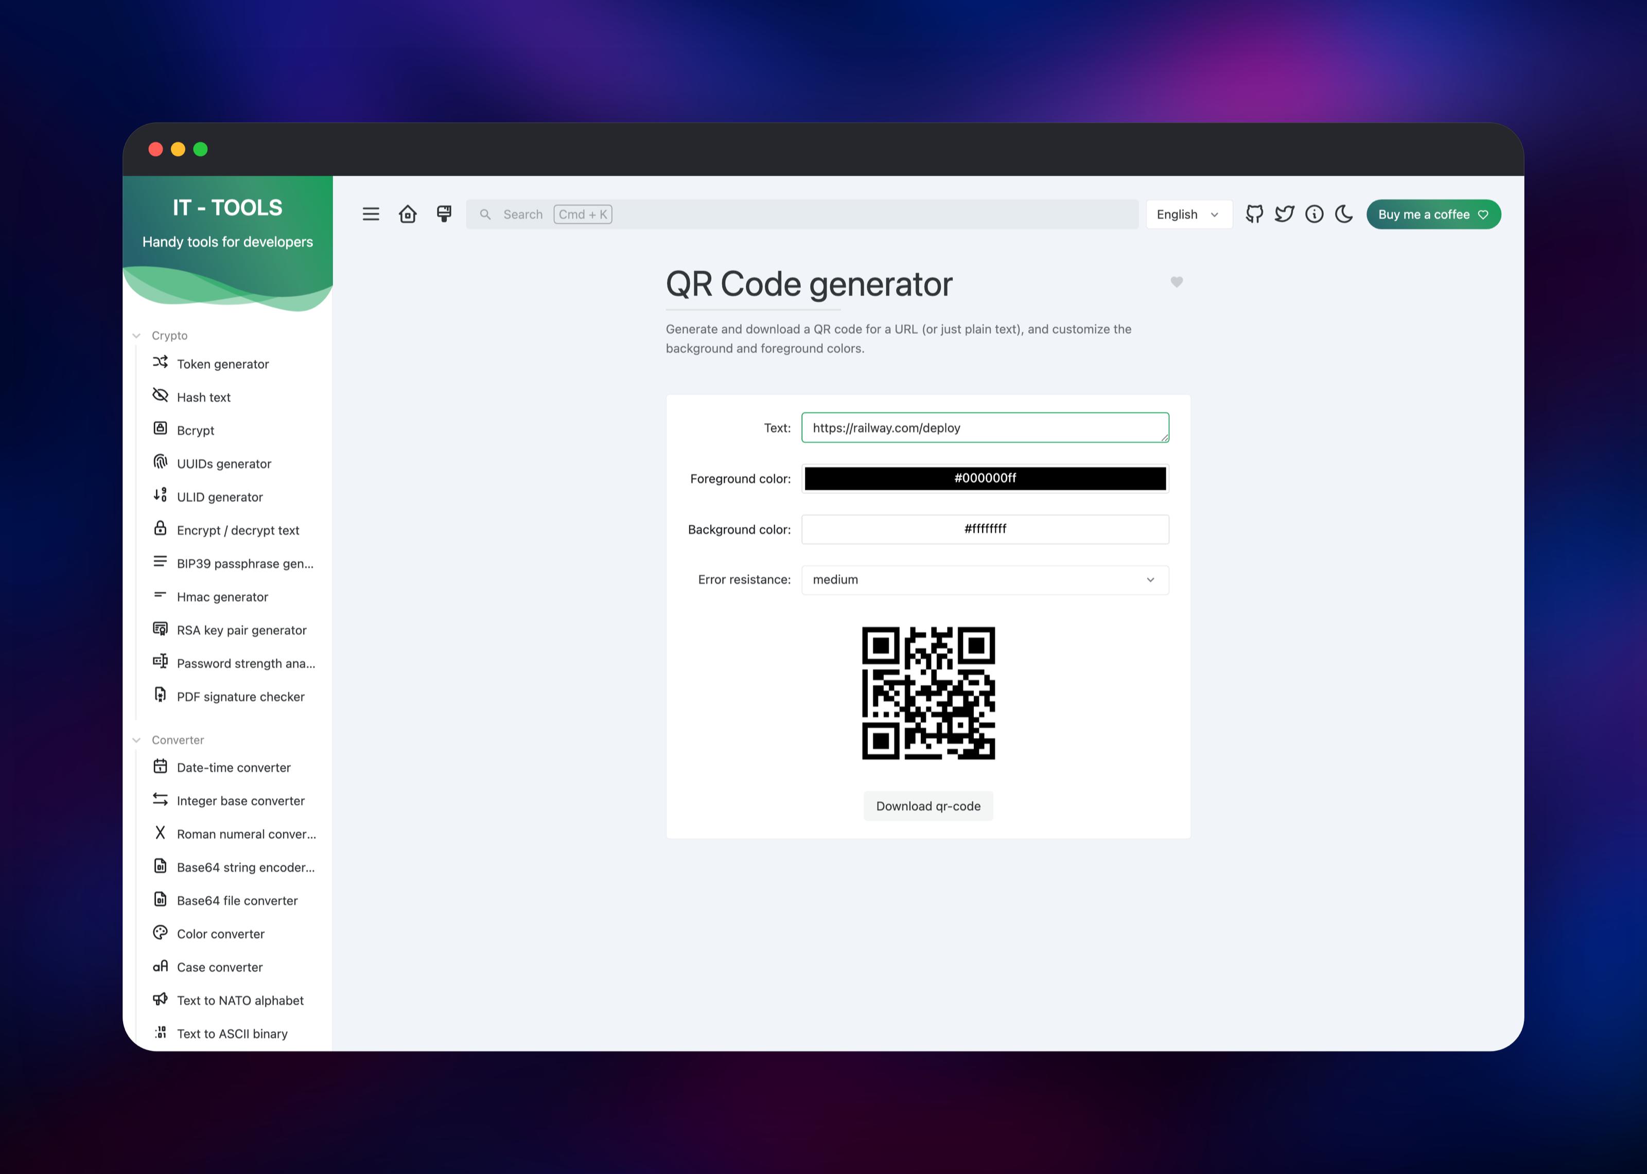Click the Base64 string encoder file icon
1647x1174 pixels.
pos(161,865)
